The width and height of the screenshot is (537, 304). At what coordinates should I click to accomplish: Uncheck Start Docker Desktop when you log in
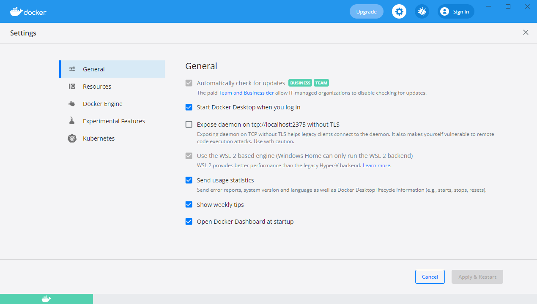[x=189, y=107]
